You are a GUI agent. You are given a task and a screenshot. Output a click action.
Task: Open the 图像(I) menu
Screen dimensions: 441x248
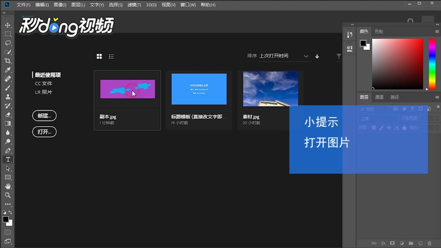point(60,5)
